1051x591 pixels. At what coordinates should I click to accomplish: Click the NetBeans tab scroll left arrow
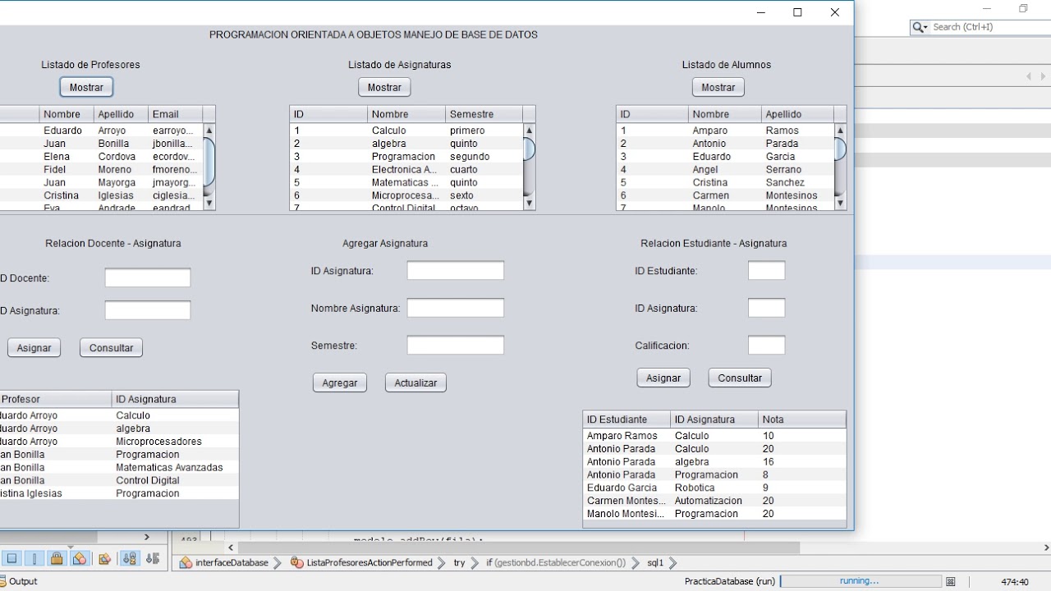[1029, 76]
